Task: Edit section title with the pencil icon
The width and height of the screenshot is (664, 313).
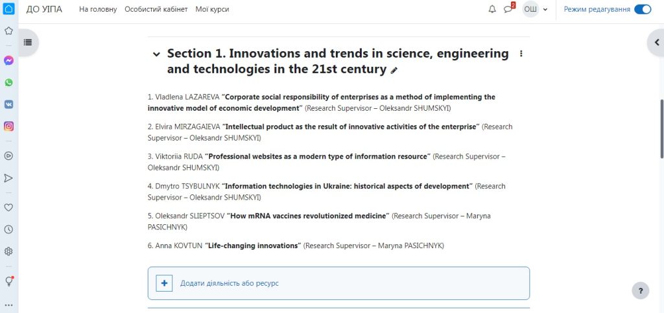Action: (394, 71)
